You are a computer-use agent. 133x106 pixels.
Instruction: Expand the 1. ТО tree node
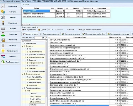pos(25,49)
